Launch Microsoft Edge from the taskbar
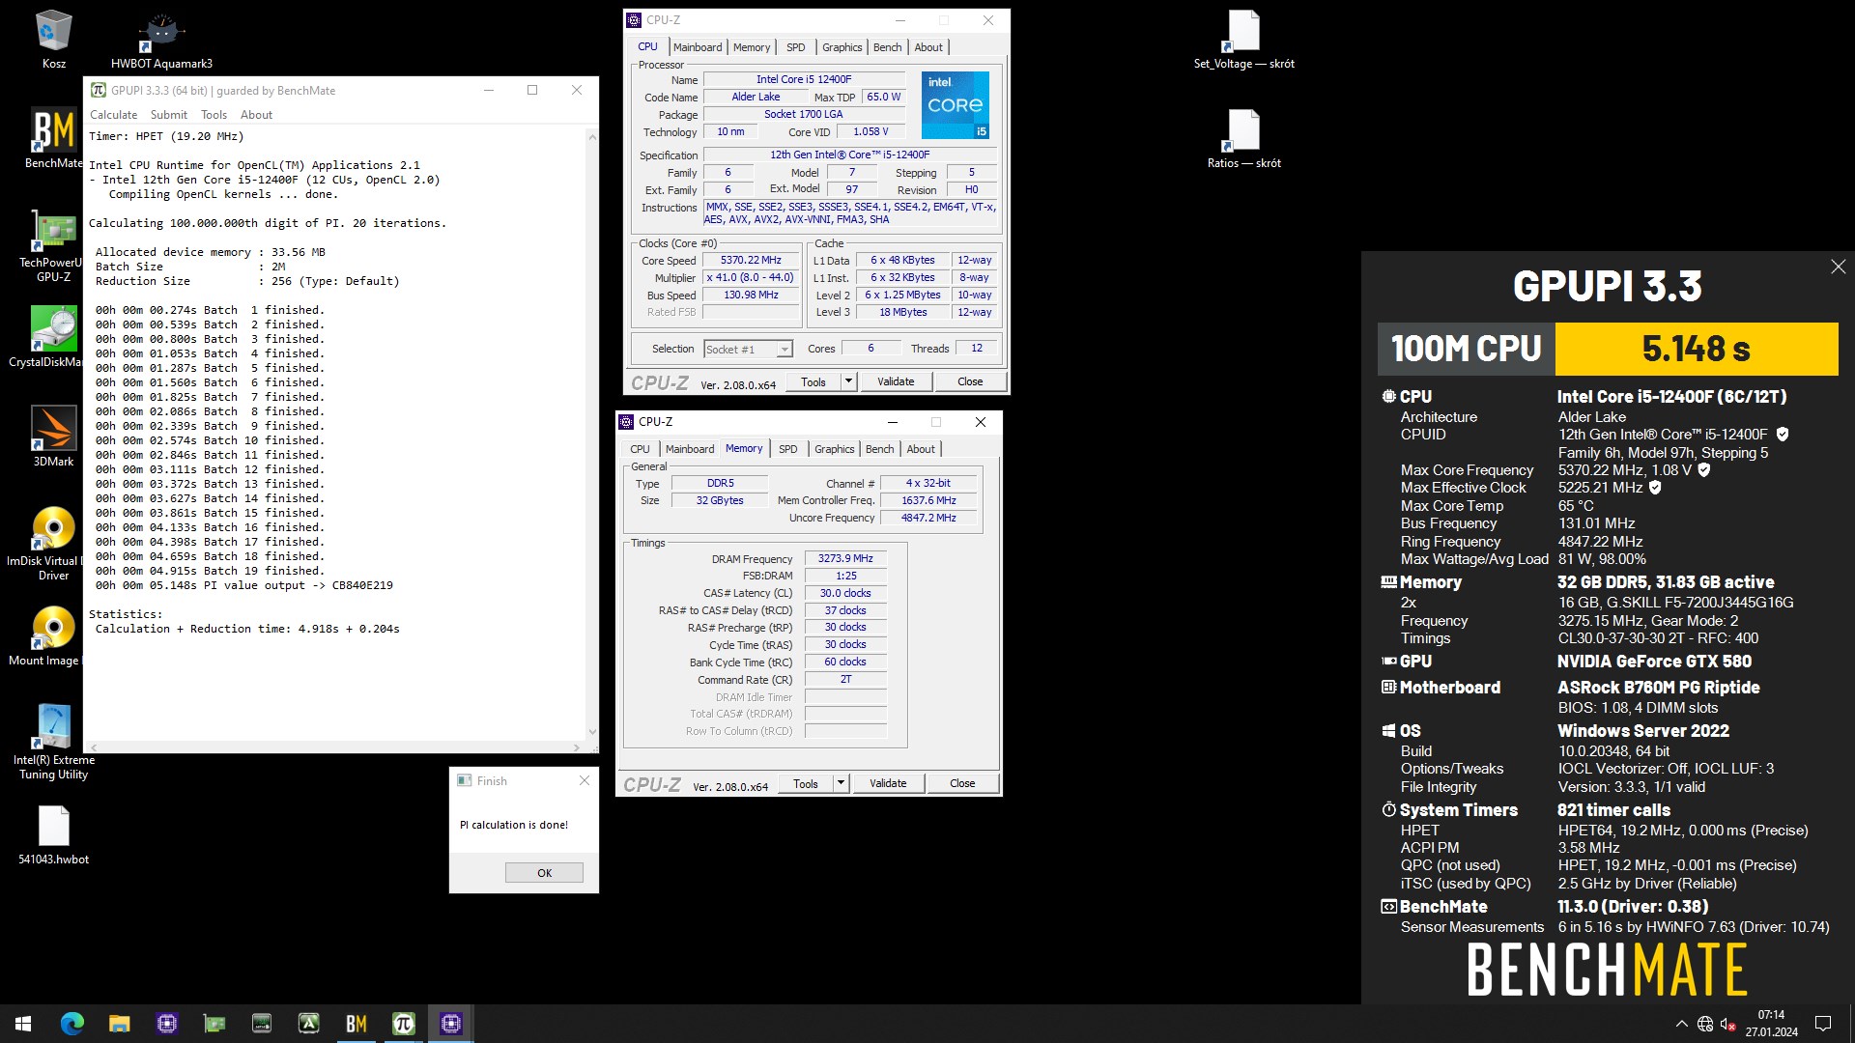1855x1043 pixels. point(72,1024)
